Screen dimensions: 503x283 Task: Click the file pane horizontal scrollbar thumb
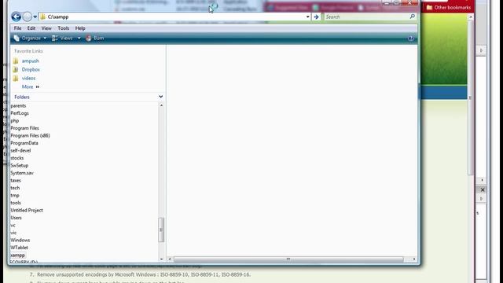288,259
